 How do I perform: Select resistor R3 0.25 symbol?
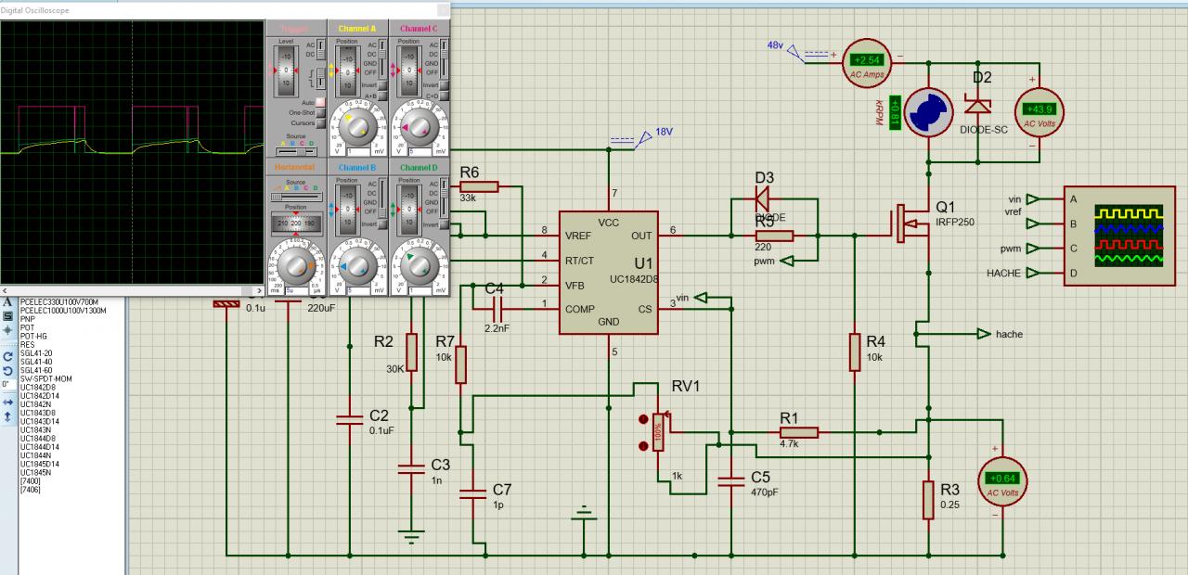(x=928, y=500)
